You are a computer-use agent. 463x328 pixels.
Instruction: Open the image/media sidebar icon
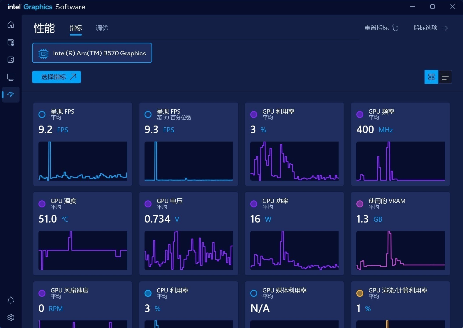coord(11,60)
